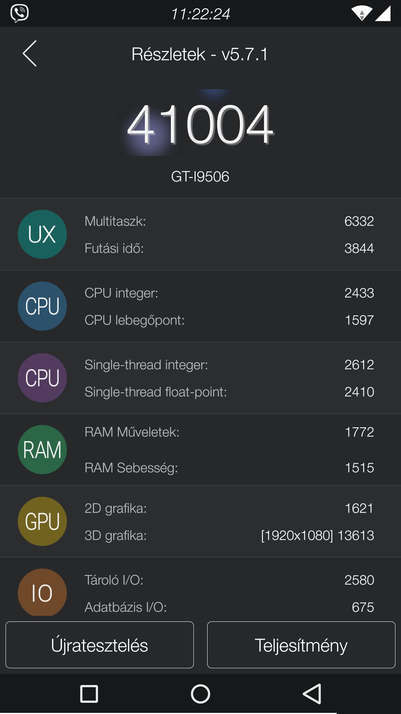401x714 pixels.
Task: Open the Viber notification icon
Action: (19, 13)
